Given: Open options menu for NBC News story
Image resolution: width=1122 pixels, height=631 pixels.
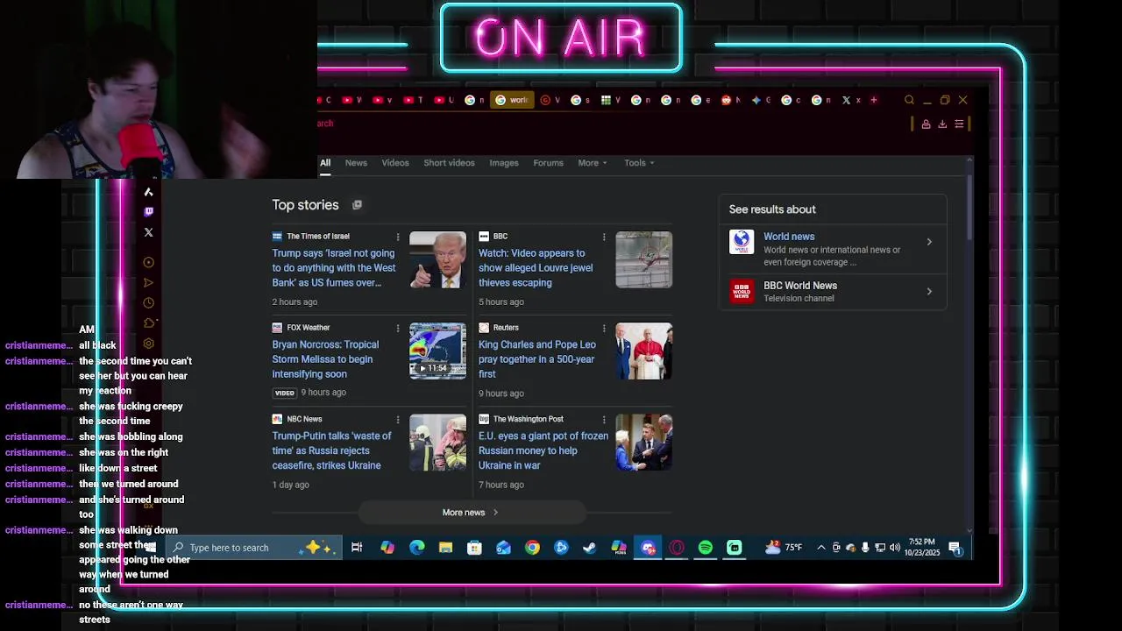Looking at the screenshot, I should tap(398, 419).
